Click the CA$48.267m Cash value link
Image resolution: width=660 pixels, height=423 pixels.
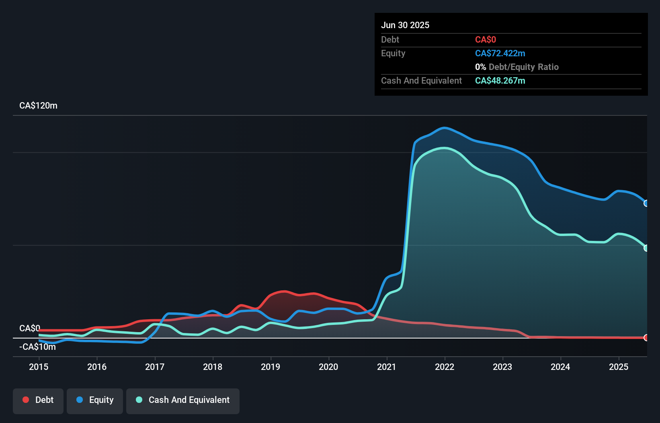coord(500,80)
